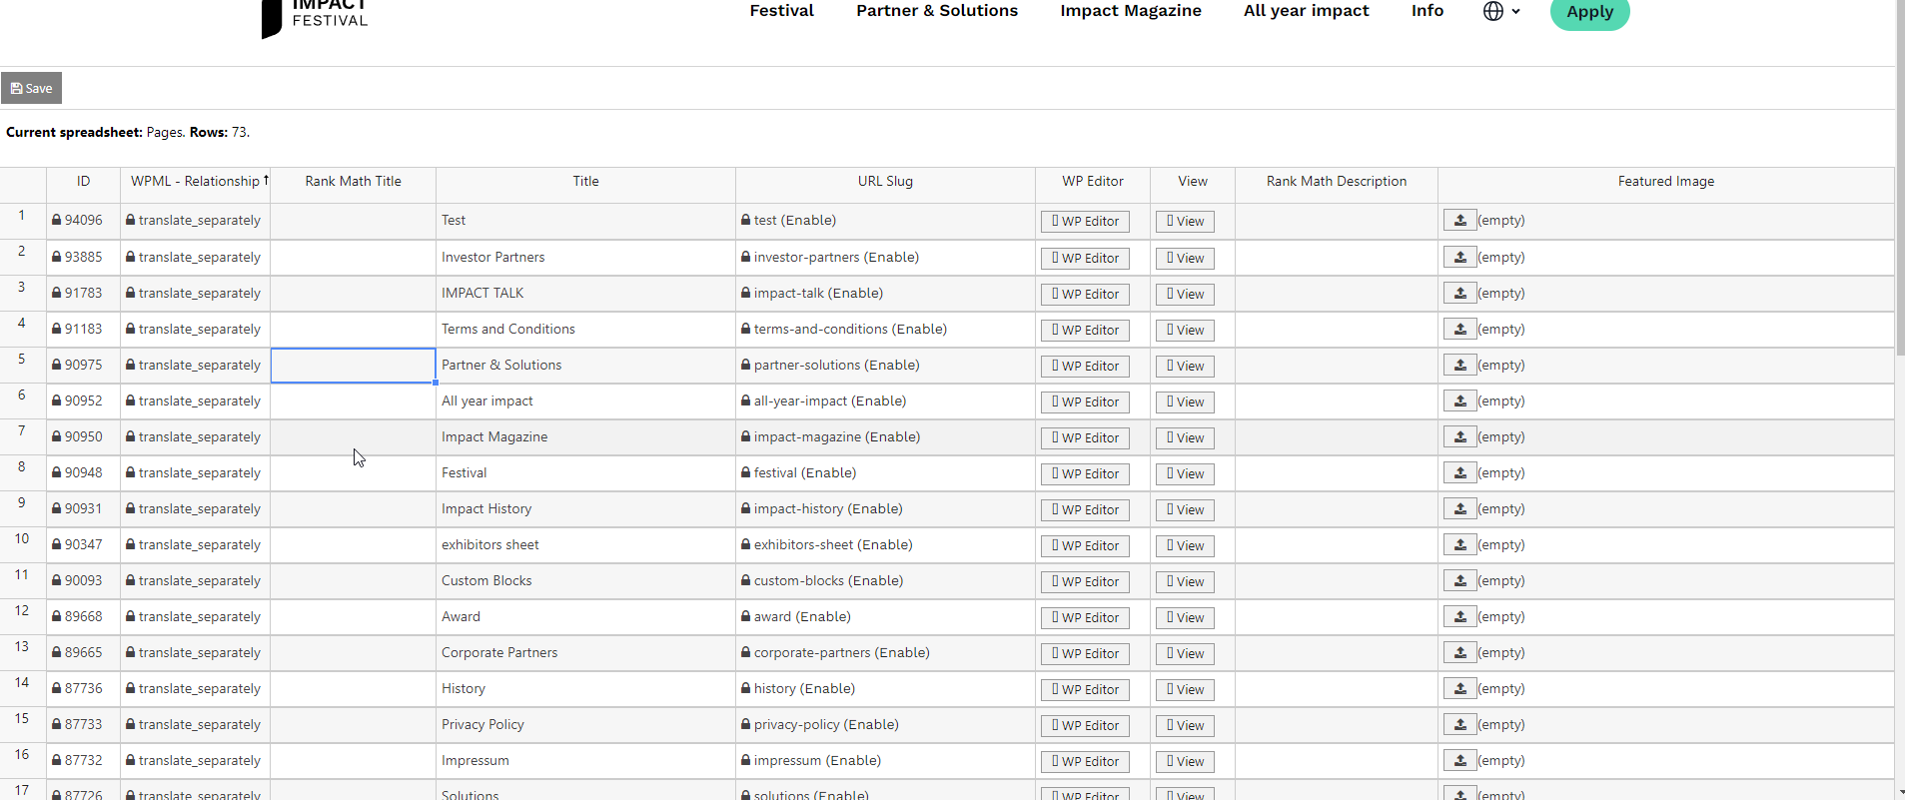Upload featured image for Partner & Solutions row
Screen dimensions: 1905x800
pos(1459,366)
